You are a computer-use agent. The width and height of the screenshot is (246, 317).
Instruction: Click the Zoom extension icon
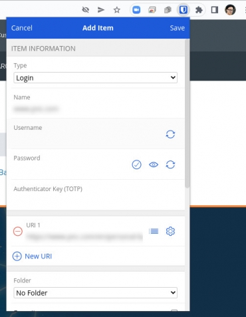pos(136,10)
